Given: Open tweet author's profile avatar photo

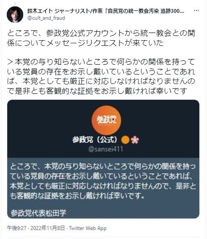Looking at the screenshot, I should [x=15, y=14].
